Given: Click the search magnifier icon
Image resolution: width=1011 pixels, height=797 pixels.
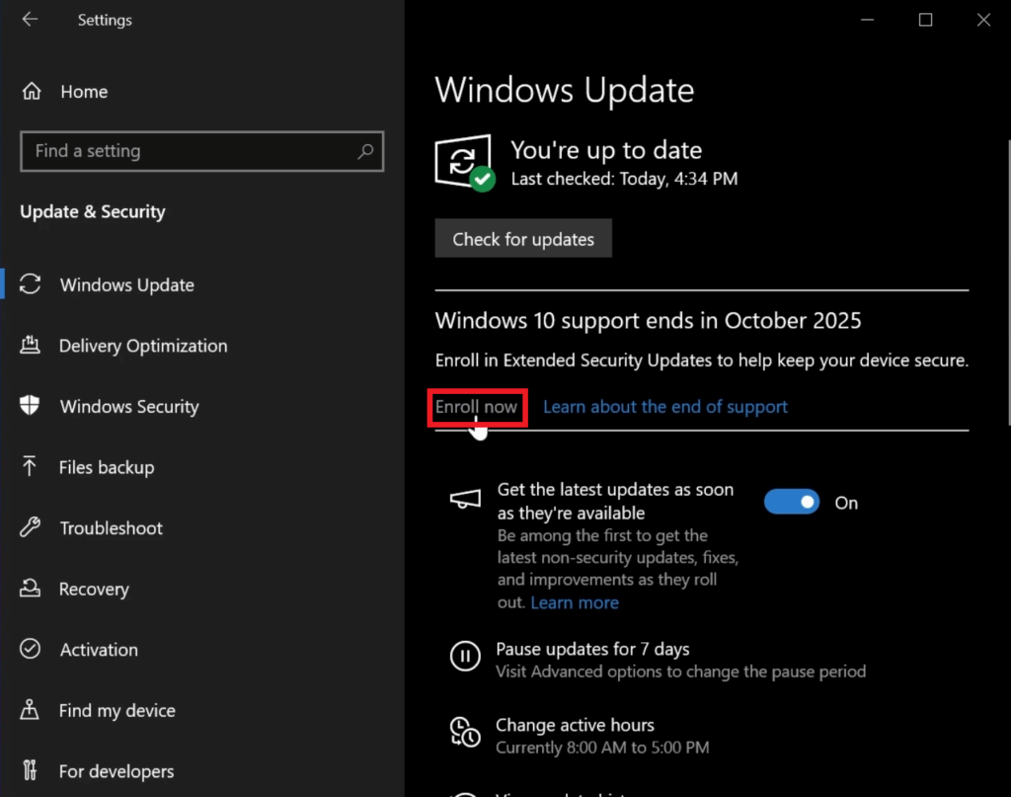Looking at the screenshot, I should coord(365,152).
